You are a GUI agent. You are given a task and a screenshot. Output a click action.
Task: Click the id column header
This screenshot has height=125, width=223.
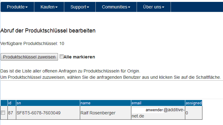pyautogui.click(x=12, y=103)
